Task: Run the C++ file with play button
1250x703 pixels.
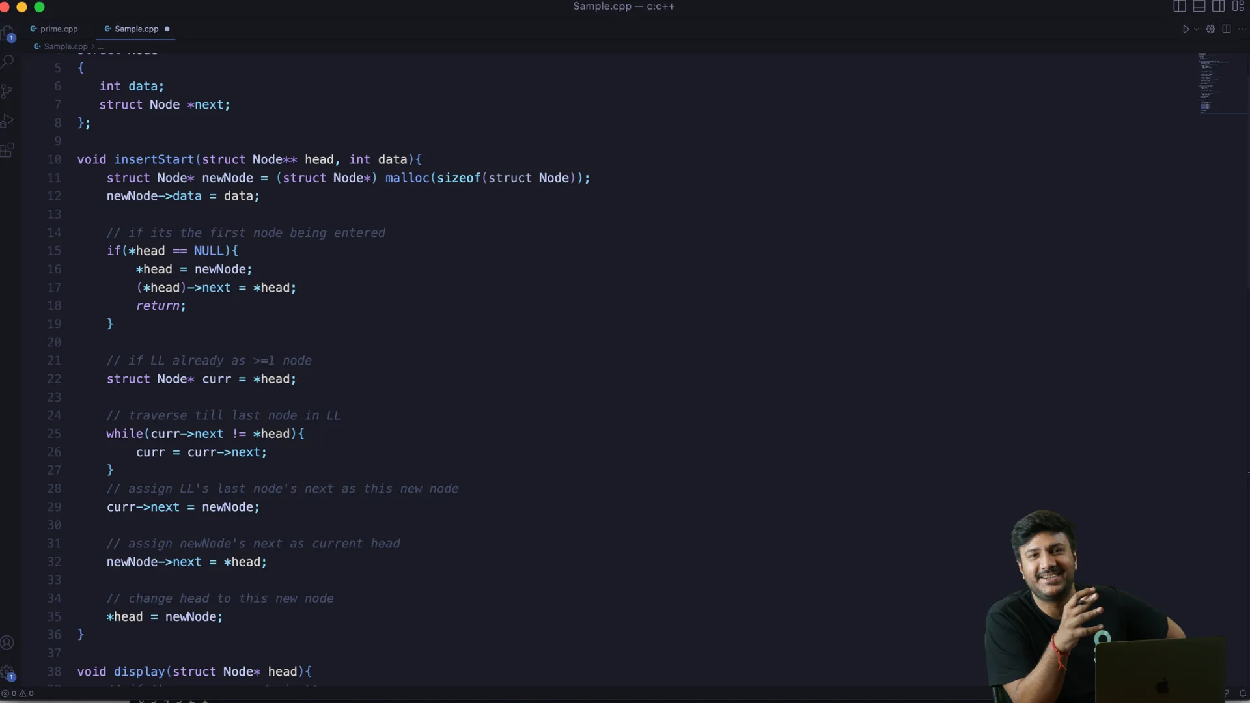Action: (x=1186, y=29)
